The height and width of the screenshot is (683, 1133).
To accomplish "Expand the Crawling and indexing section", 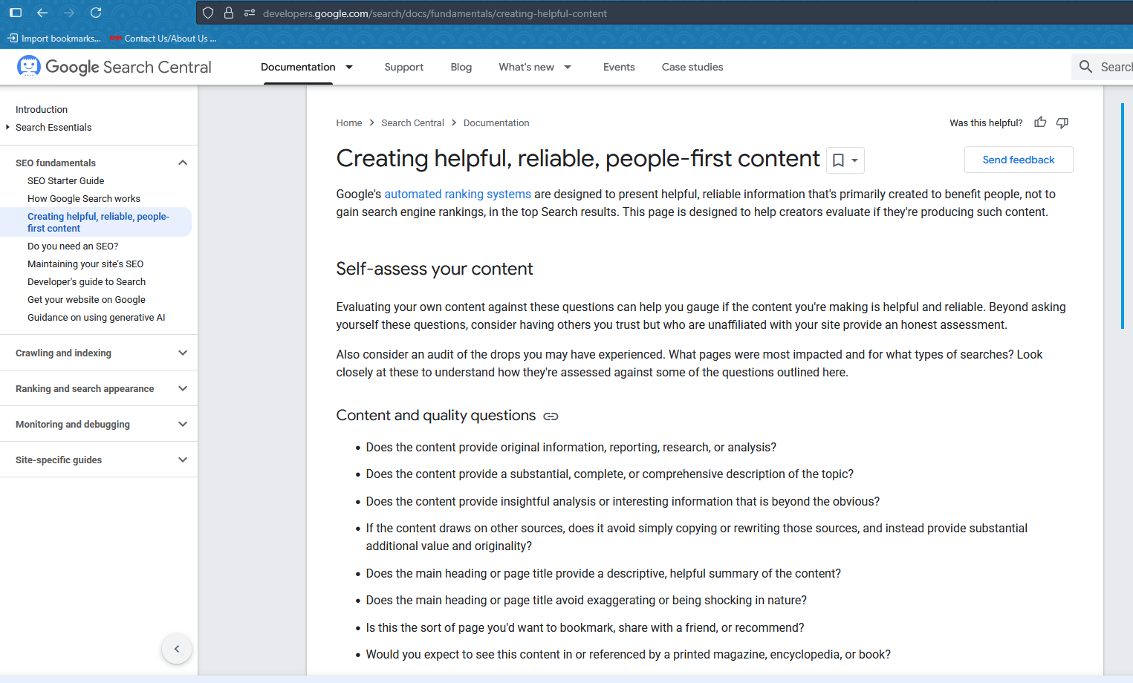I will point(183,353).
